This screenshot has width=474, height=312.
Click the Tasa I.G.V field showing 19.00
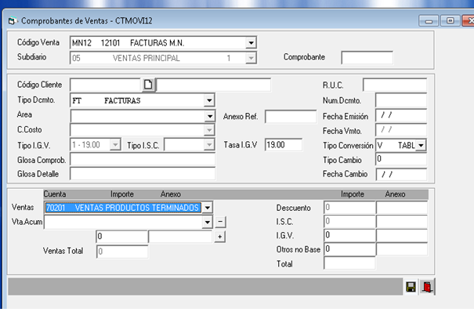[284, 145]
